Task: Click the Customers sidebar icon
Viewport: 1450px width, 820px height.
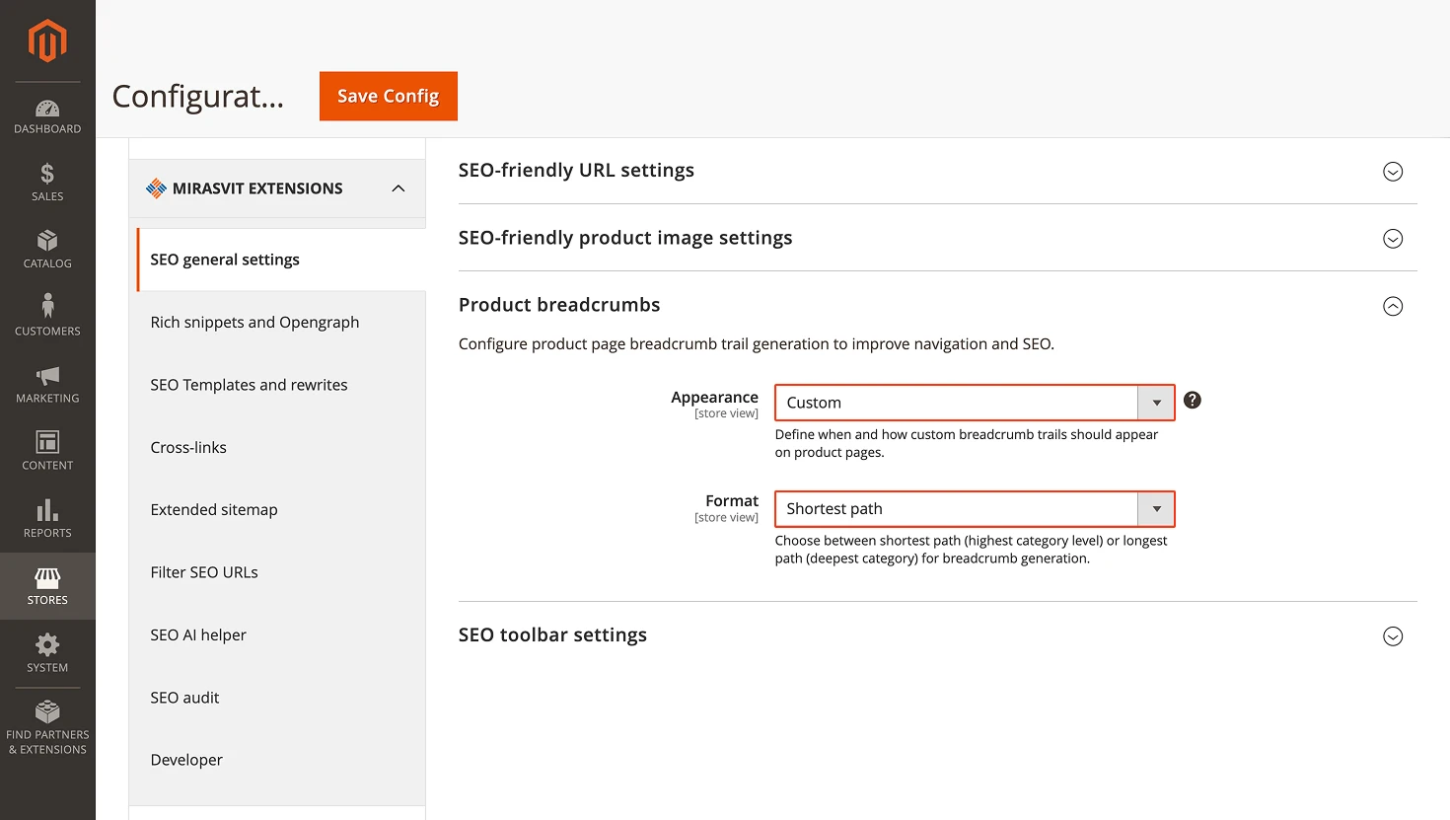Action: coord(47,315)
